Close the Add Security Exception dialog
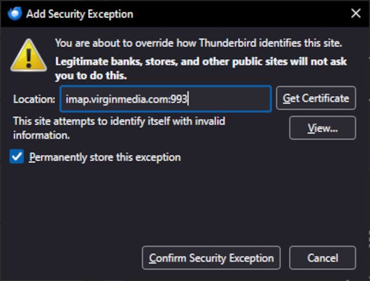Viewport: 370px width, 281px height. point(355,13)
